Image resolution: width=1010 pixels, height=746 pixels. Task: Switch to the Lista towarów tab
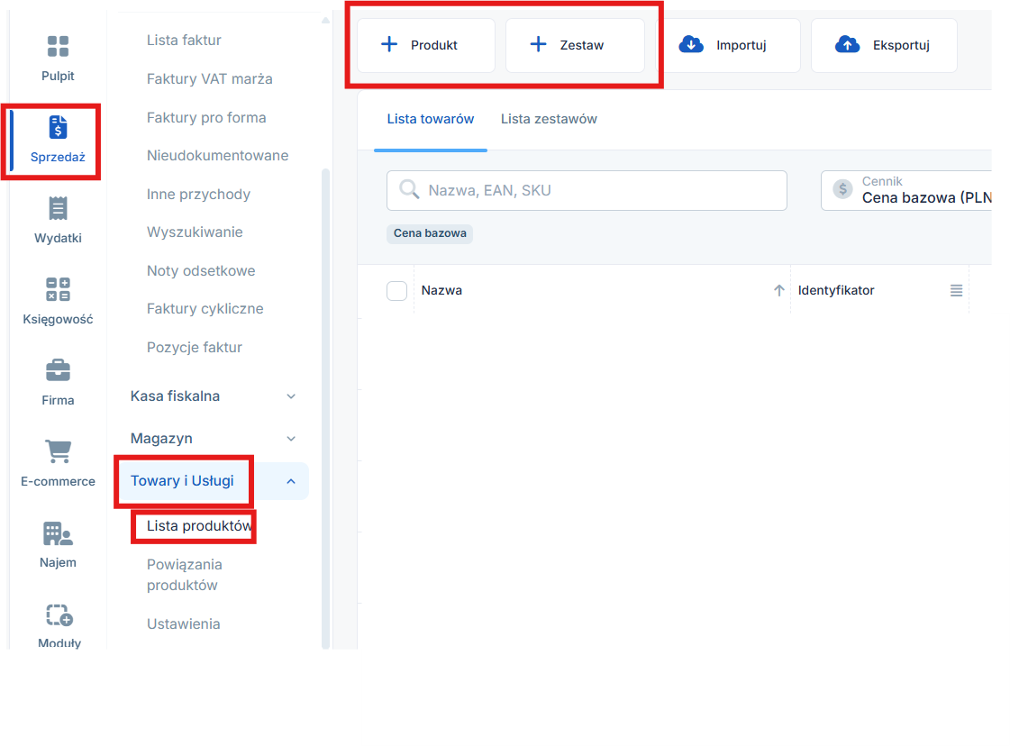pos(430,119)
